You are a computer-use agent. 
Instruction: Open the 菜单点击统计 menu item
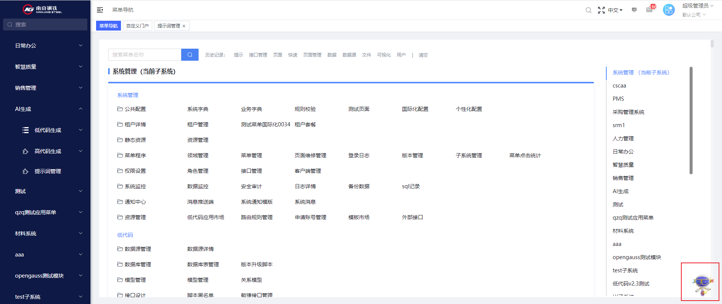point(525,155)
